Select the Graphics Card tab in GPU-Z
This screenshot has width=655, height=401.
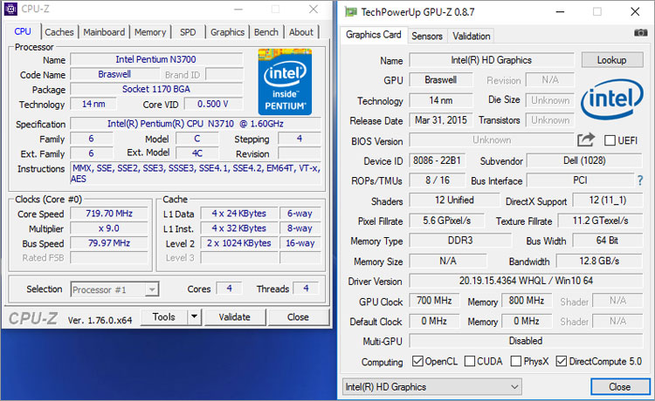[374, 35]
